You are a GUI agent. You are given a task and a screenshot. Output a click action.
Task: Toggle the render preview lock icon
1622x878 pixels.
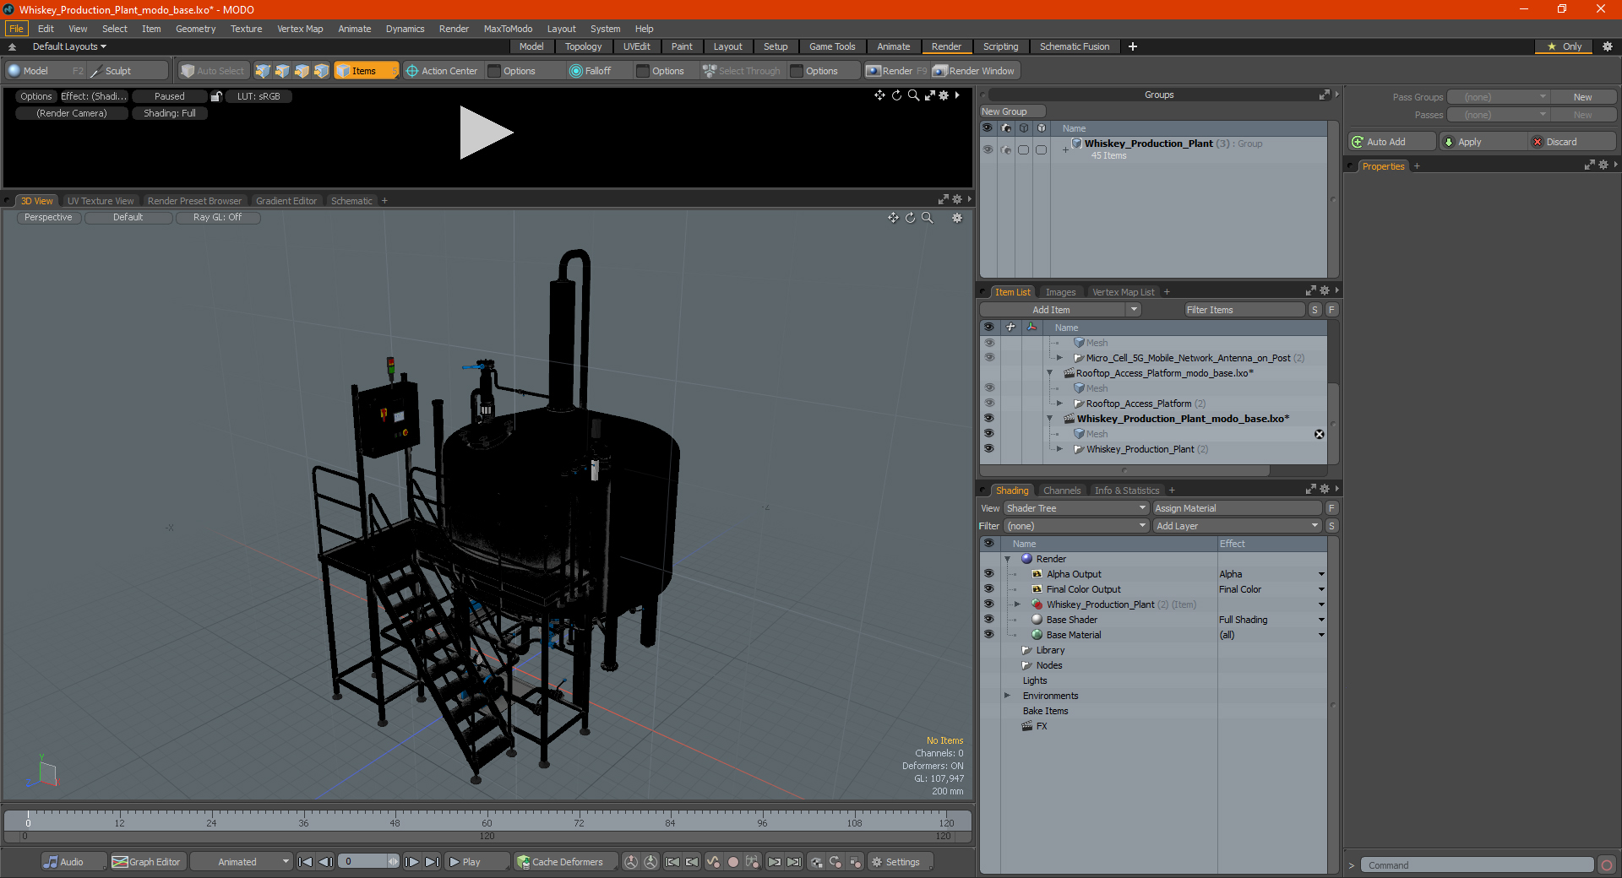click(216, 96)
